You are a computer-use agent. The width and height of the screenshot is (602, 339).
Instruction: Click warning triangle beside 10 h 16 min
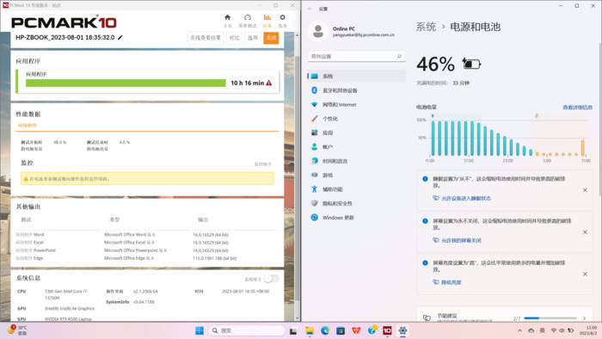coord(268,83)
